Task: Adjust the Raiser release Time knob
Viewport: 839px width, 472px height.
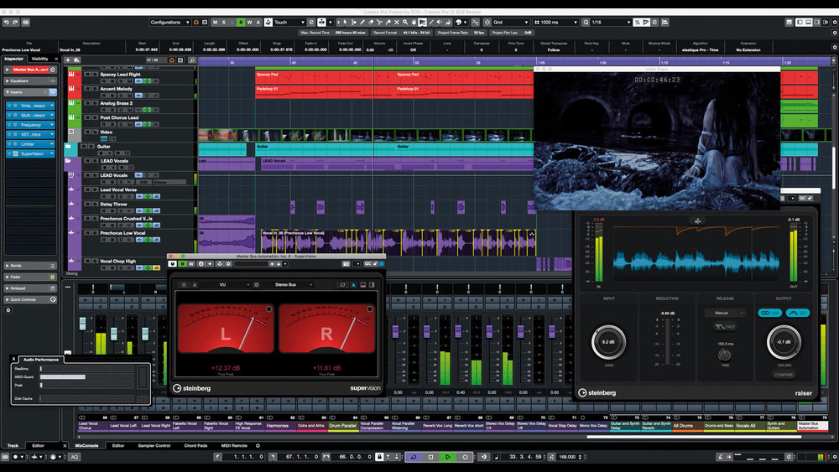Action: tap(725, 355)
